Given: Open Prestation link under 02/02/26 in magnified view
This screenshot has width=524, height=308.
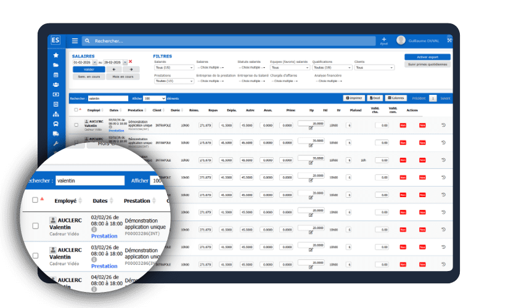Looking at the screenshot, I should pos(104,236).
